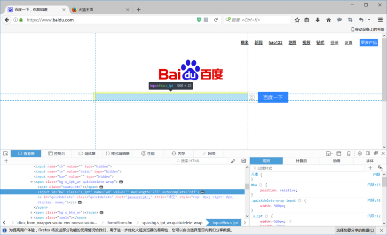Open 样式编辑器 style editor tab
The height and width of the screenshot is (235, 387).
point(118,153)
